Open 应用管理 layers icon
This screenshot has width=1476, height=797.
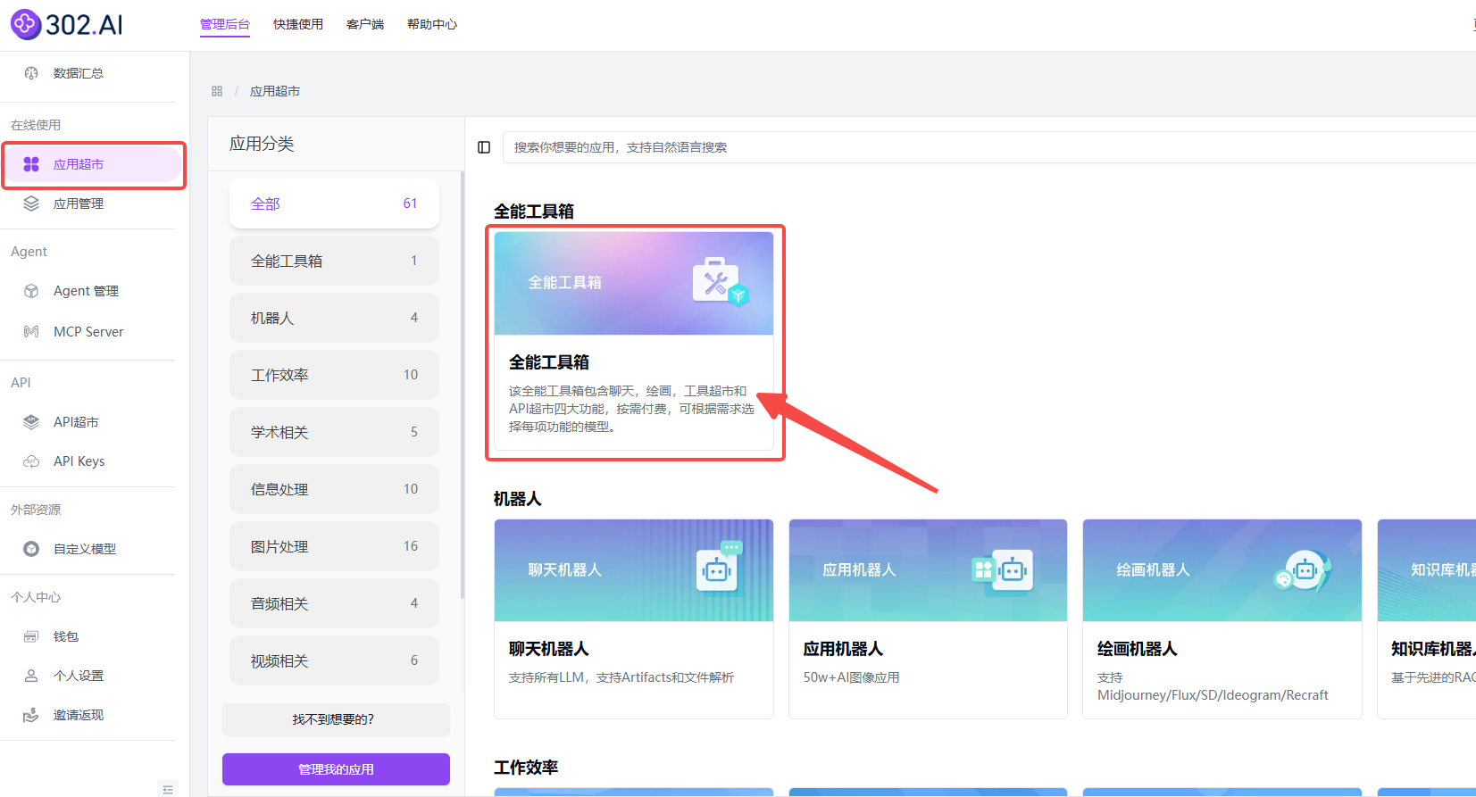click(x=31, y=203)
